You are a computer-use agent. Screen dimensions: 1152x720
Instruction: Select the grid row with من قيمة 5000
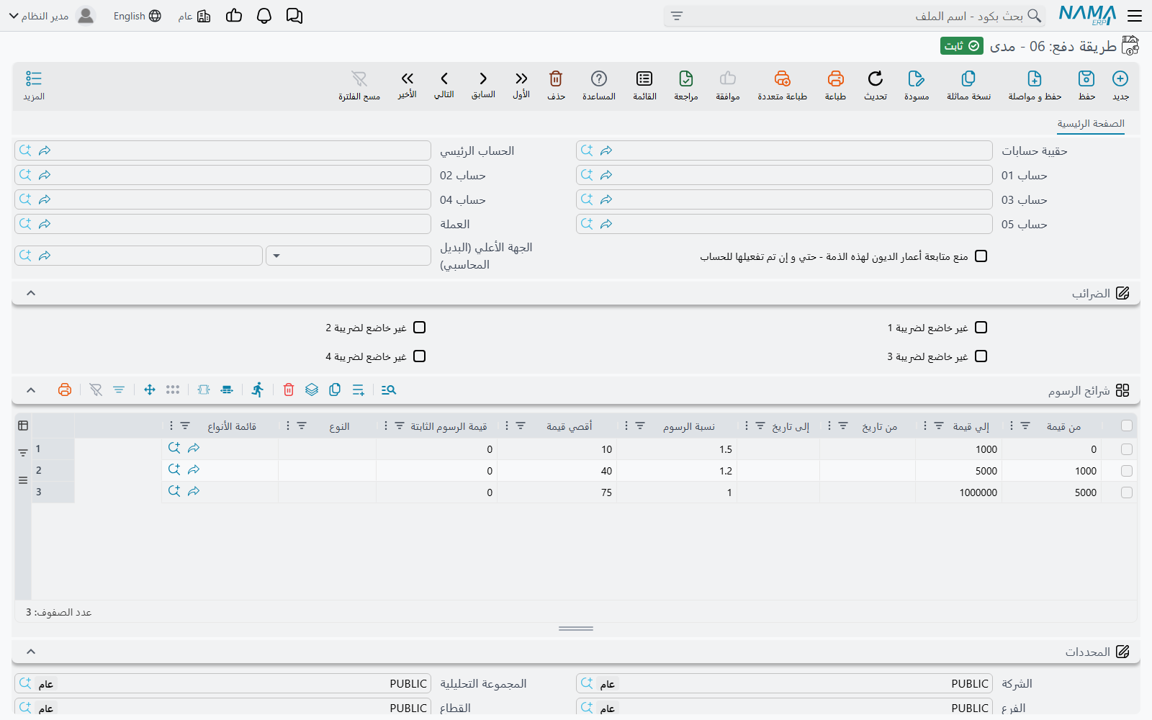(1127, 492)
